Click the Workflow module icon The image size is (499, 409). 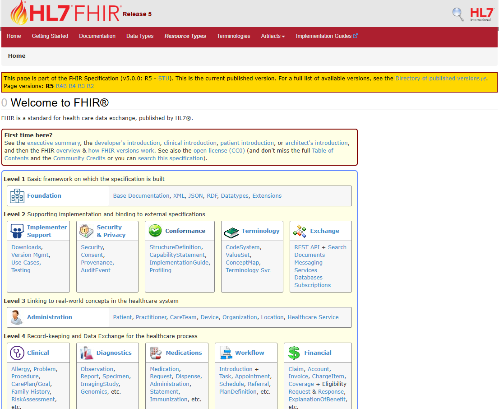[x=223, y=353]
